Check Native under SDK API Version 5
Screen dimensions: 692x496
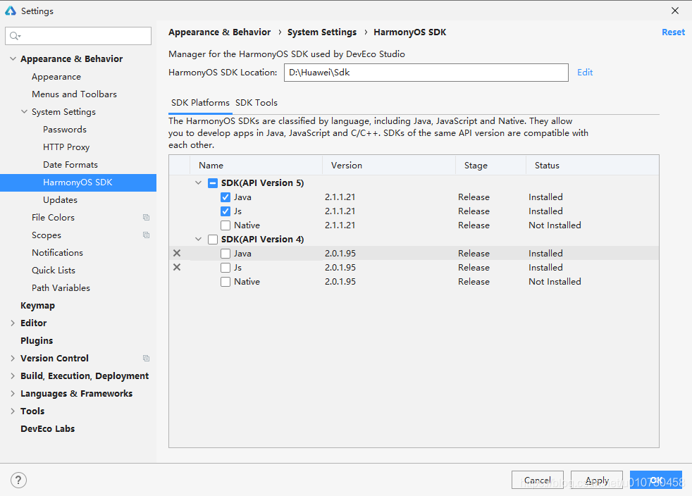[x=225, y=225]
